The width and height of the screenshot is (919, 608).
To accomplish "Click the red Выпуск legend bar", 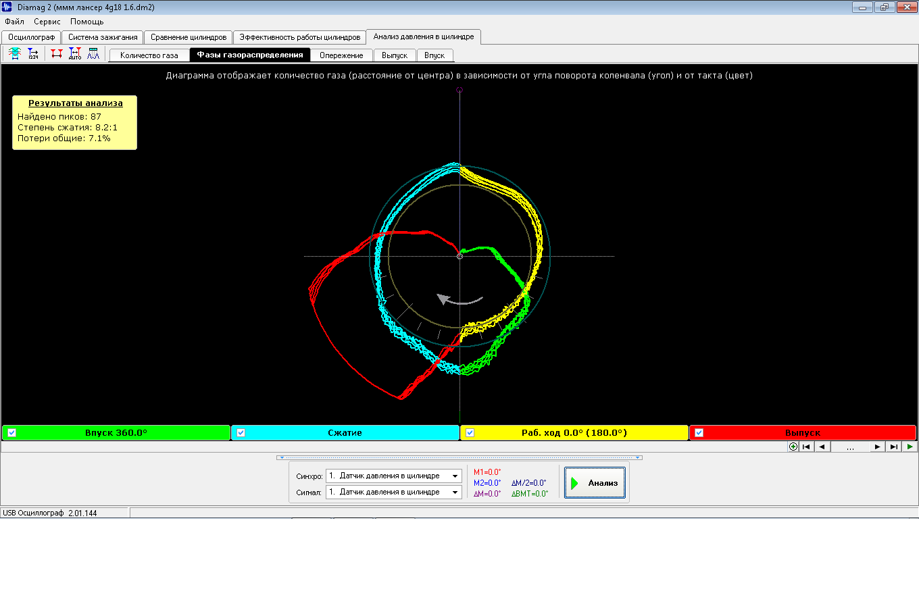I will pyautogui.click(x=803, y=433).
